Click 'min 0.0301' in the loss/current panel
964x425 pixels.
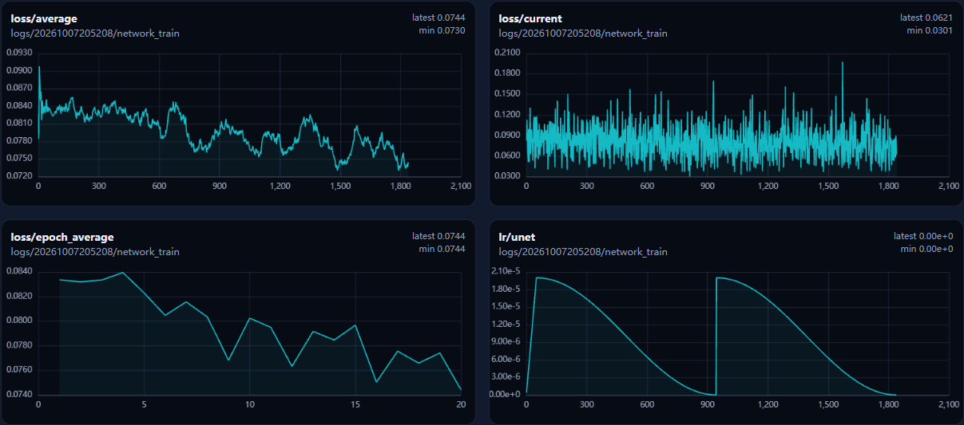coord(930,30)
